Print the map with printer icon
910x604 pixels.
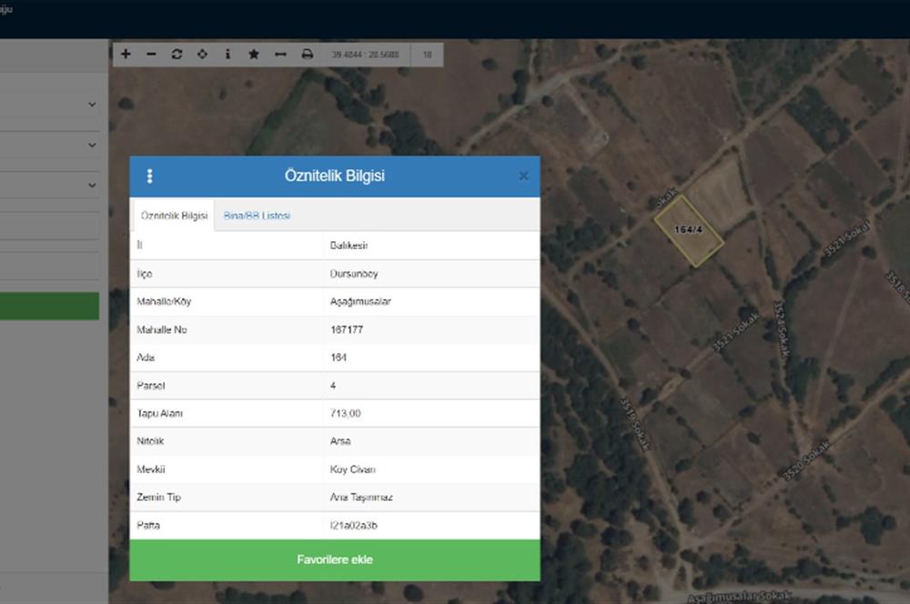[308, 55]
